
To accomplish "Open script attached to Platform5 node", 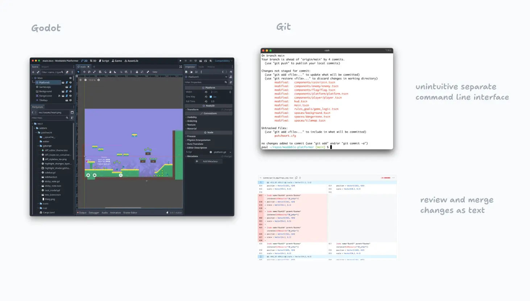I will (67, 82).
